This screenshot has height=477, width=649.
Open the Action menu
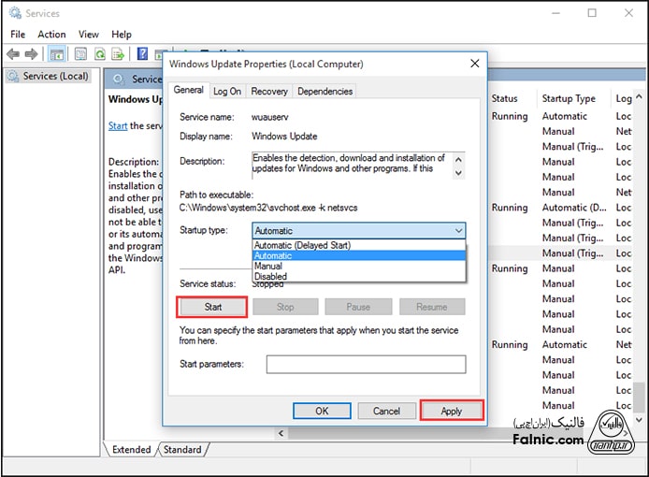tap(51, 35)
